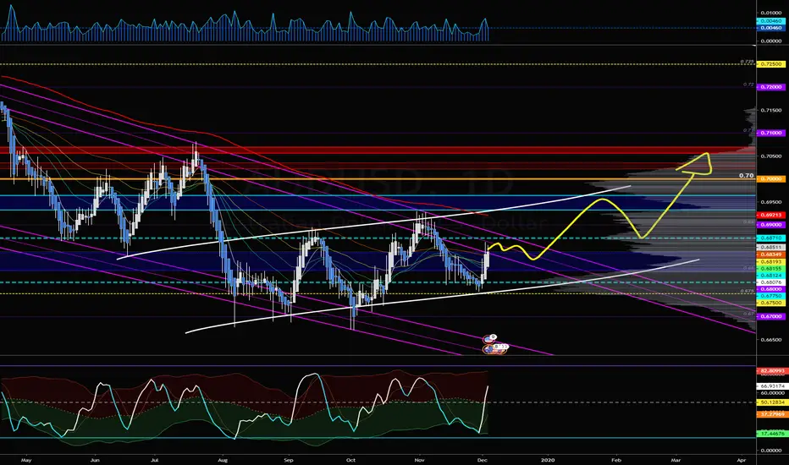The image size is (789, 465).
Task: Click the orange 0.70000 price label
Action: [771, 178]
